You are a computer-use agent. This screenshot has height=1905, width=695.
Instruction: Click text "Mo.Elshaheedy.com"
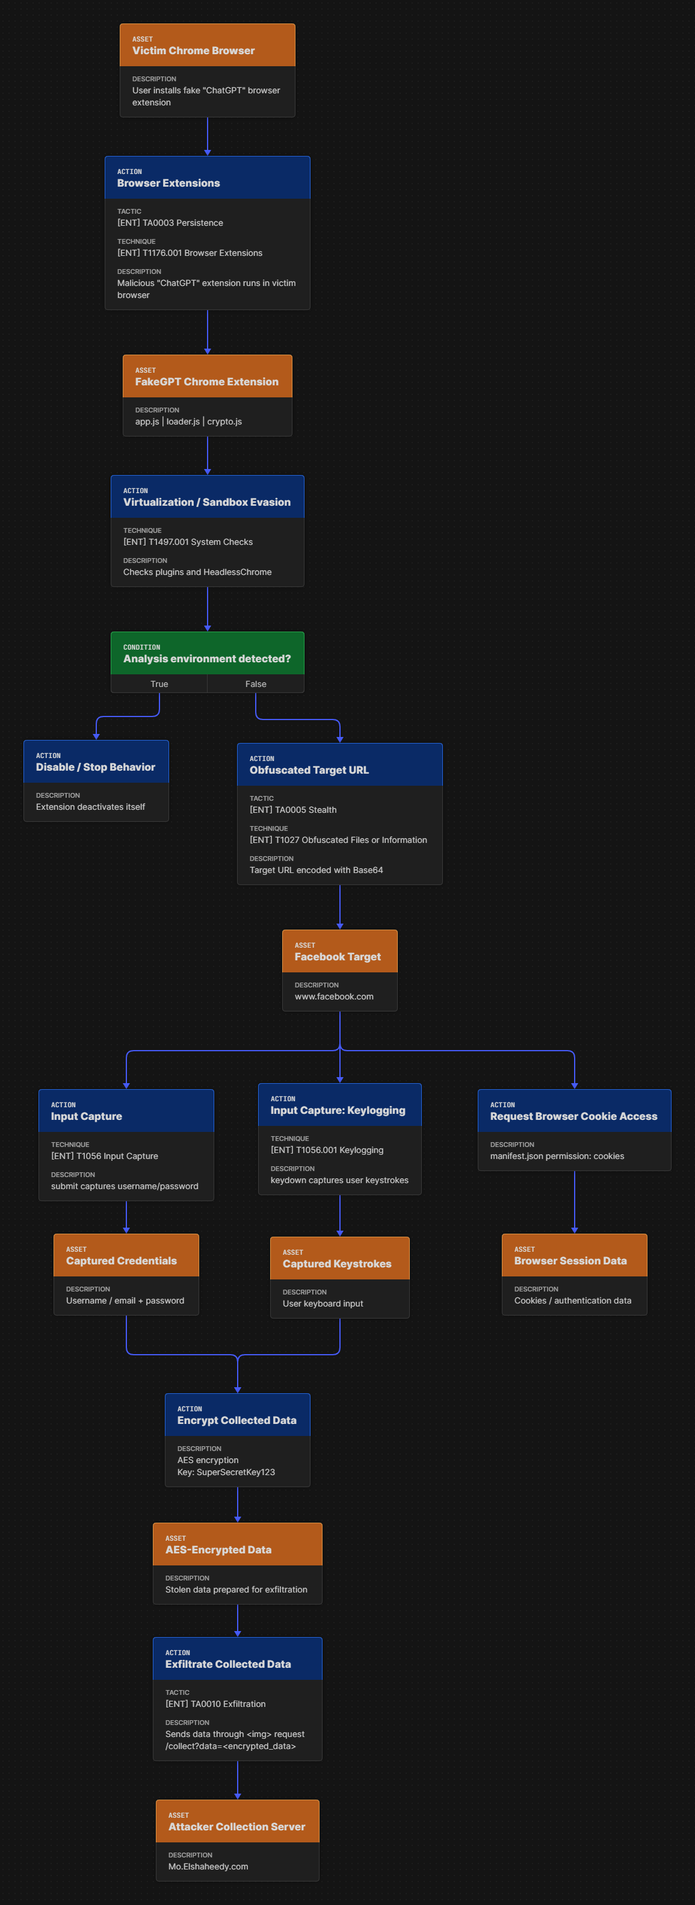click(208, 1866)
